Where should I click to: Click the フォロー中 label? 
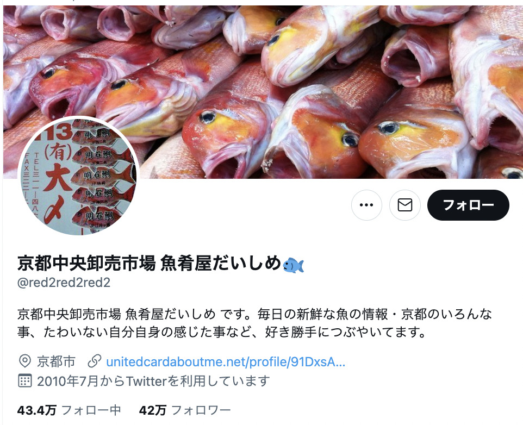click(91, 410)
